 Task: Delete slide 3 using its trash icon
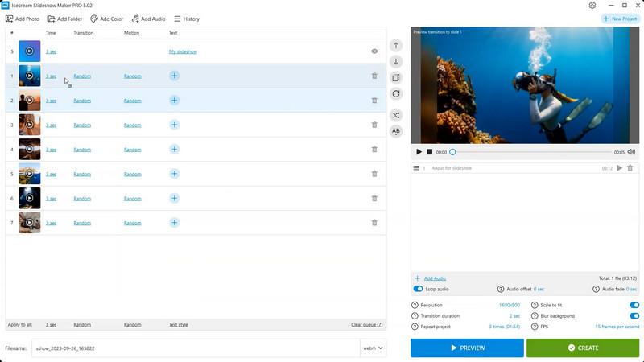[x=374, y=125]
